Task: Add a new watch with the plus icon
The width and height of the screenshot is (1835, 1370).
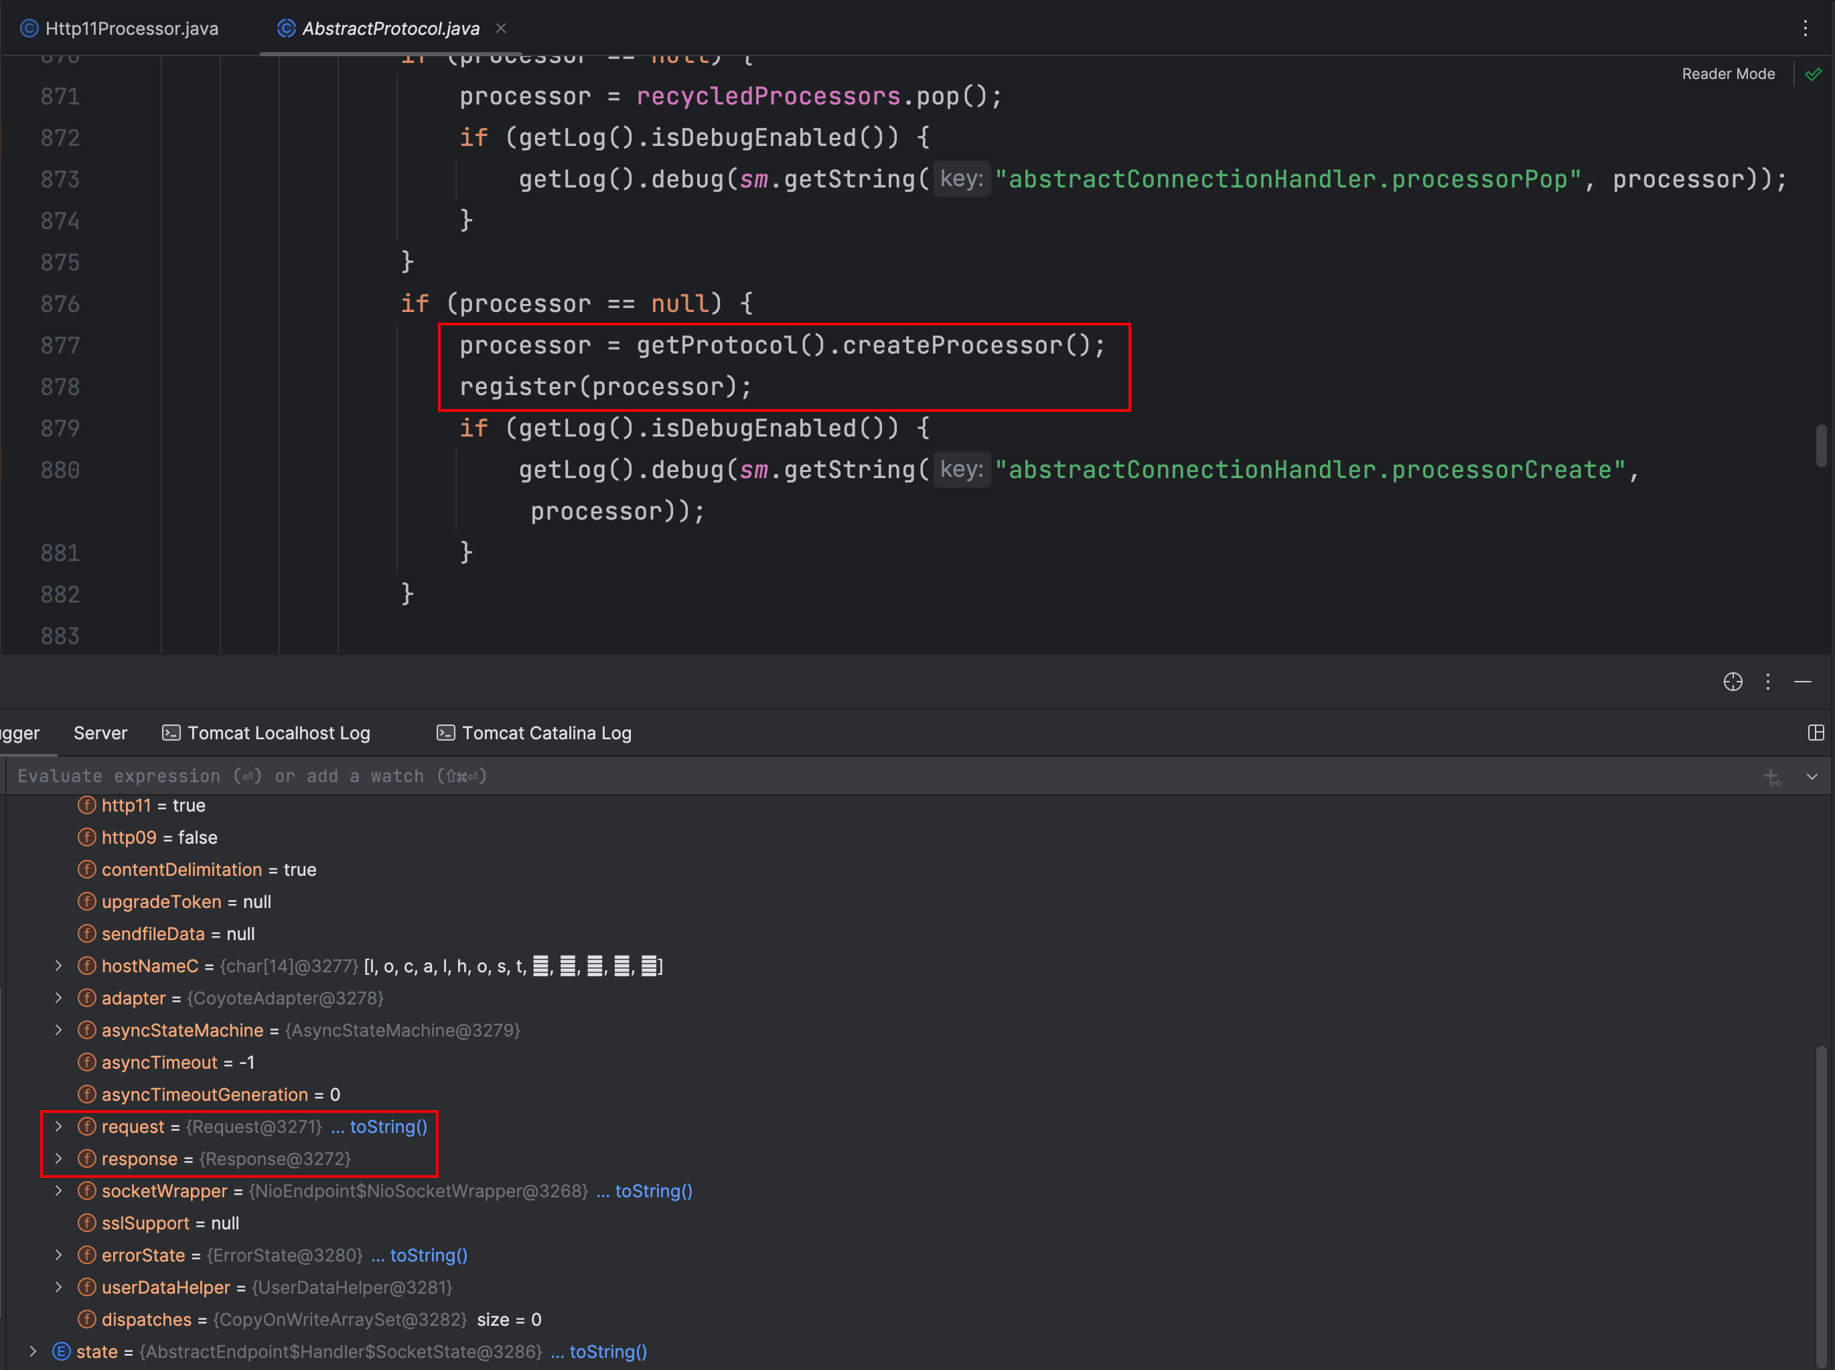Action: tap(1773, 776)
